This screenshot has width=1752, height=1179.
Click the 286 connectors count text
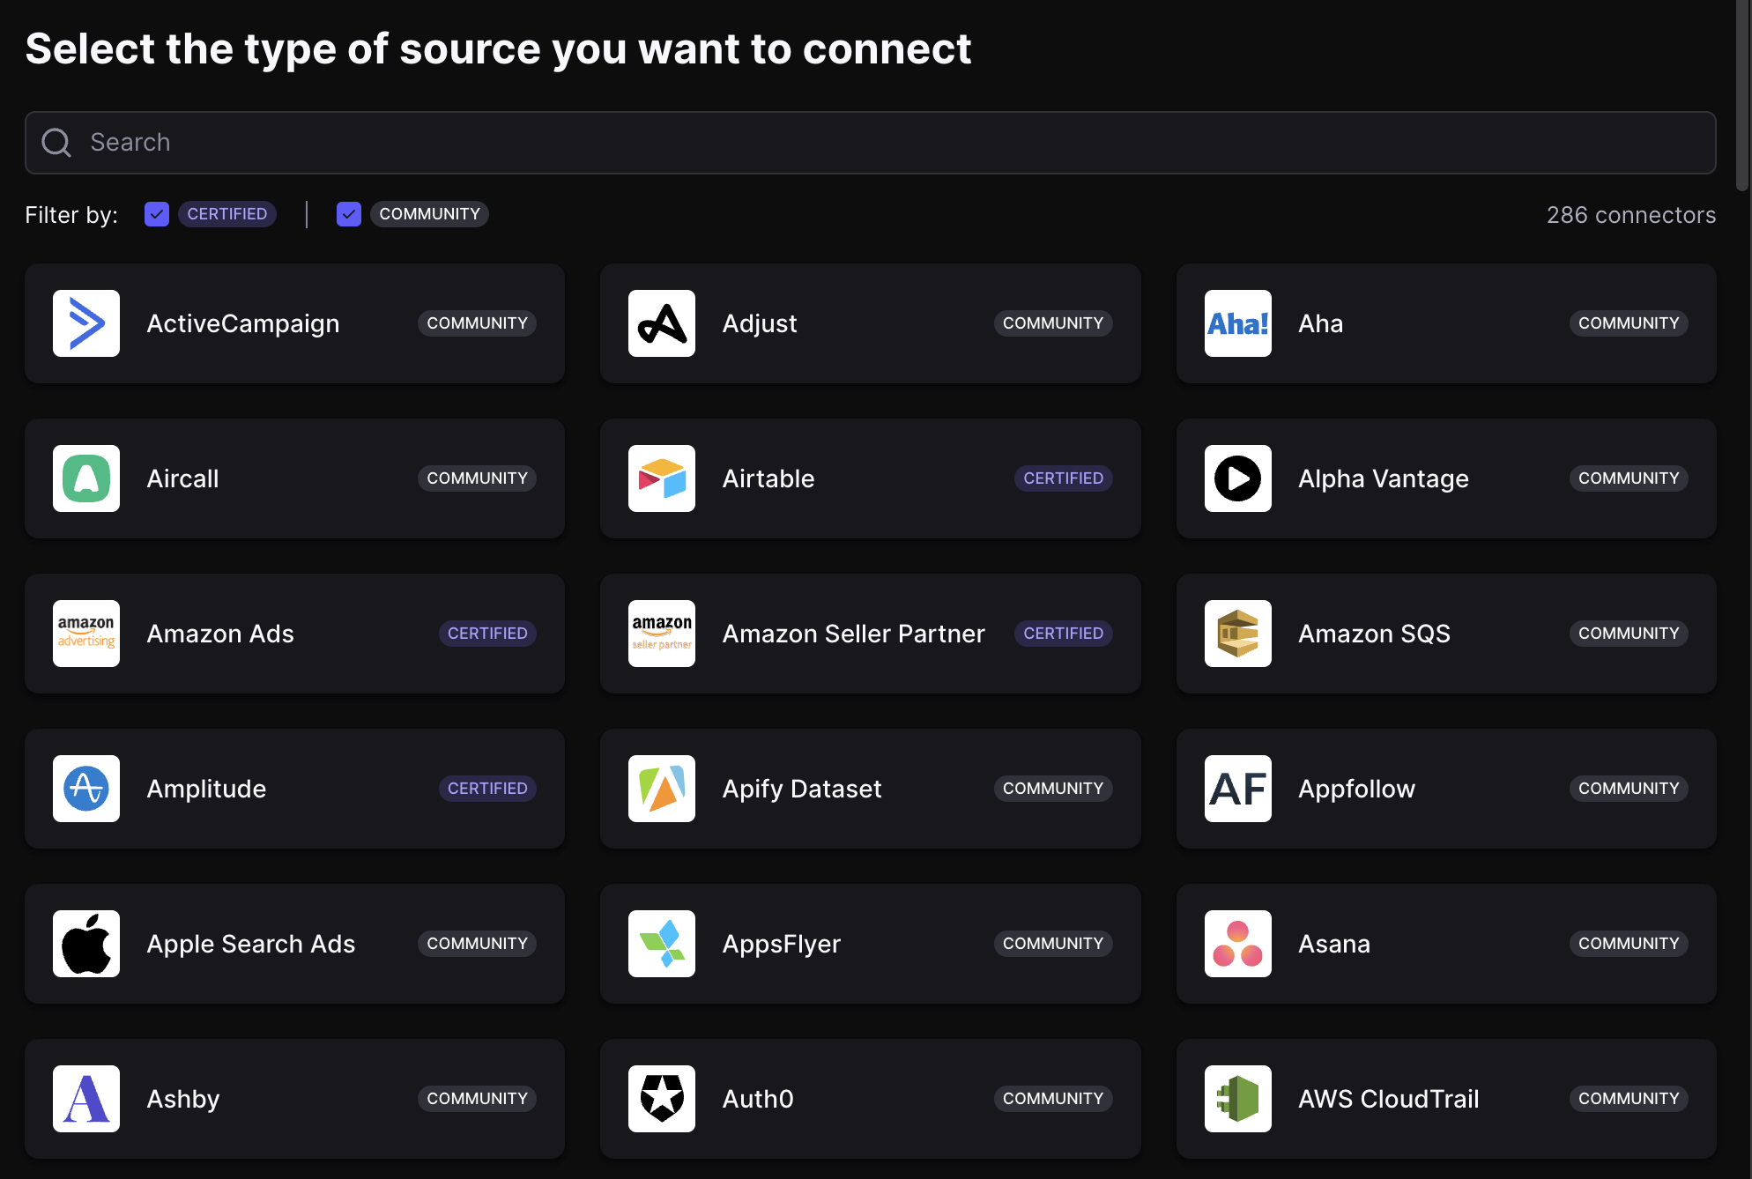tap(1631, 215)
